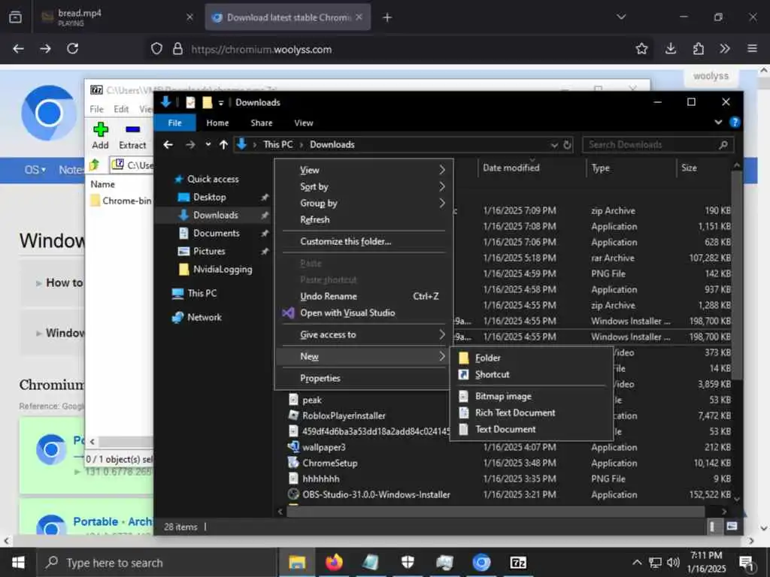
Task: Open File Explorer help icon
Action: click(x=735, y=122)
